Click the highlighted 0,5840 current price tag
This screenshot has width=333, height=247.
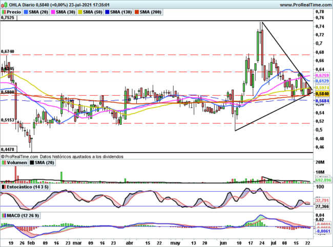click(322, 94)
